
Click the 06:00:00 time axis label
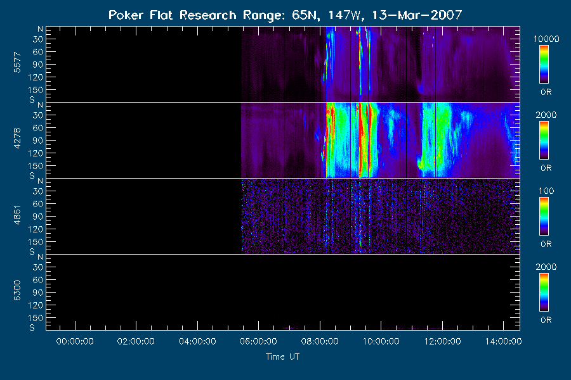tap(258, 341)
